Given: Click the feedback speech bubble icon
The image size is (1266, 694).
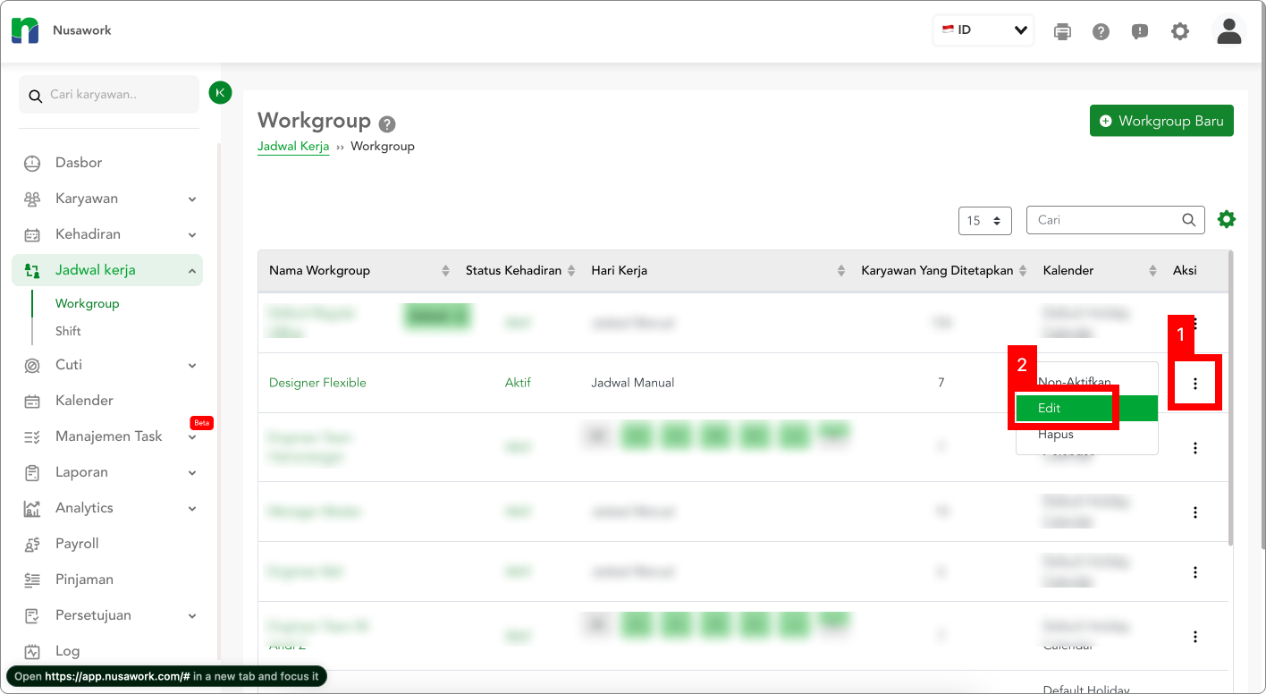Looking at the screenshot, I should 1140,31.
